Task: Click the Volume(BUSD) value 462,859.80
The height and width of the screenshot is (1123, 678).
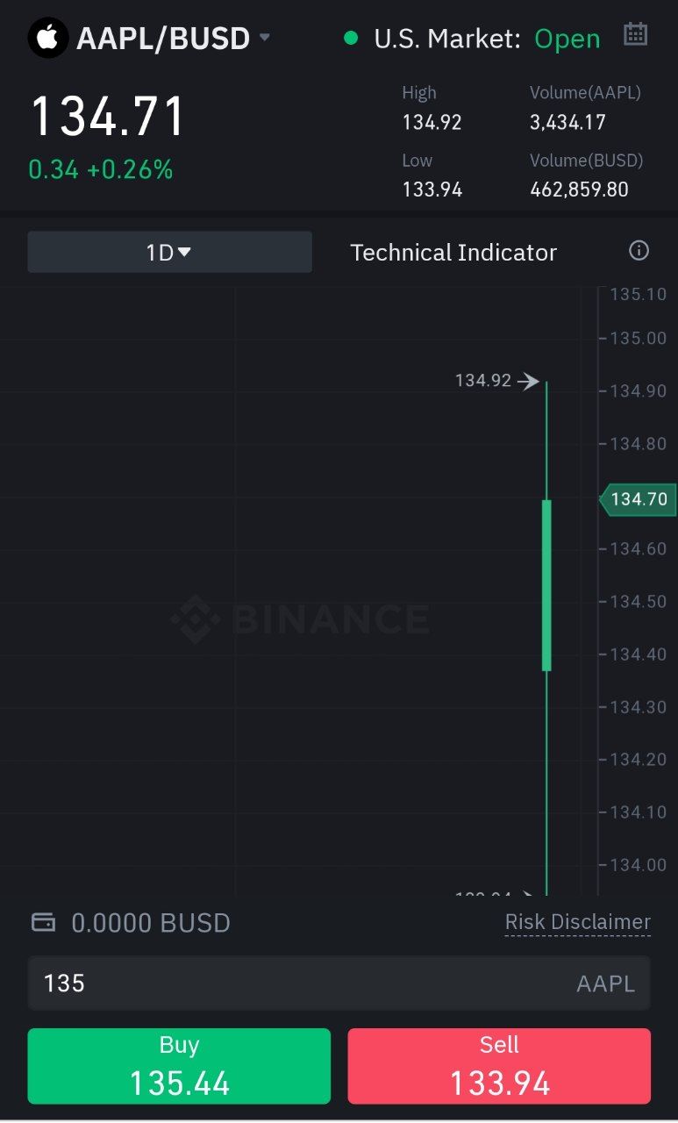Action: click(x=579, y=189)
